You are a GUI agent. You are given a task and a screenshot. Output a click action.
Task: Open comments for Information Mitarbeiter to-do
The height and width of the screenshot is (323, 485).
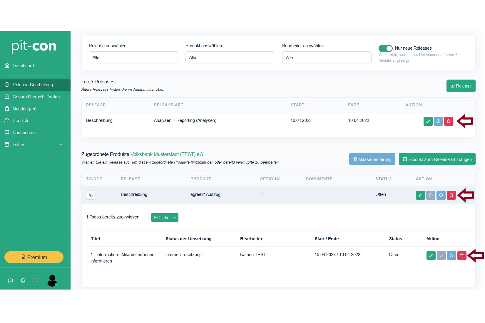(x=441, y=255)
